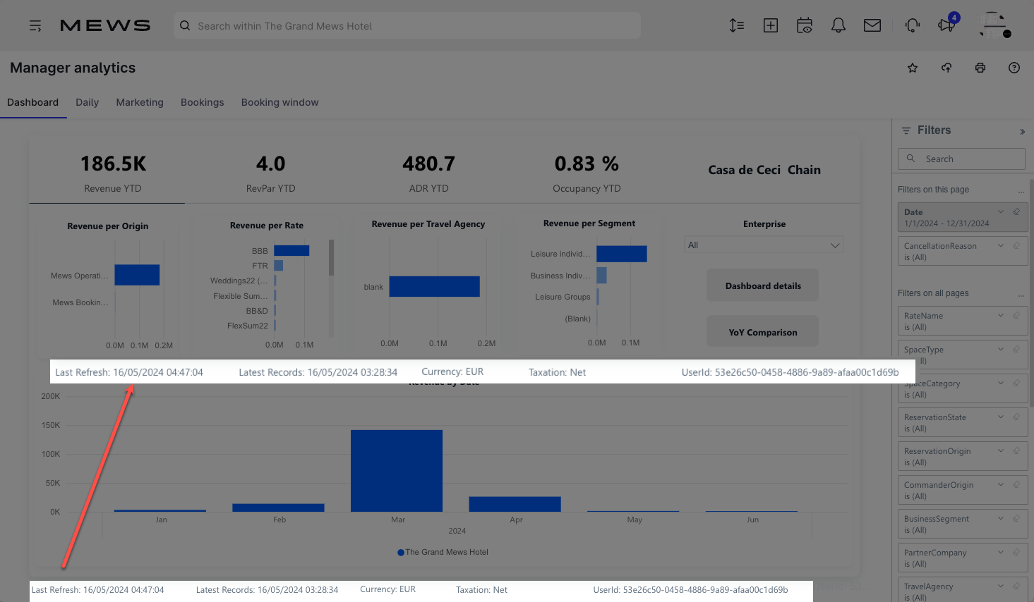The width and height of the screenshot is (1034, 602).
Task: Clear the CommanderOrigin filter with eraser icon
Action: pyautogui.click(x=1016, y=484)
